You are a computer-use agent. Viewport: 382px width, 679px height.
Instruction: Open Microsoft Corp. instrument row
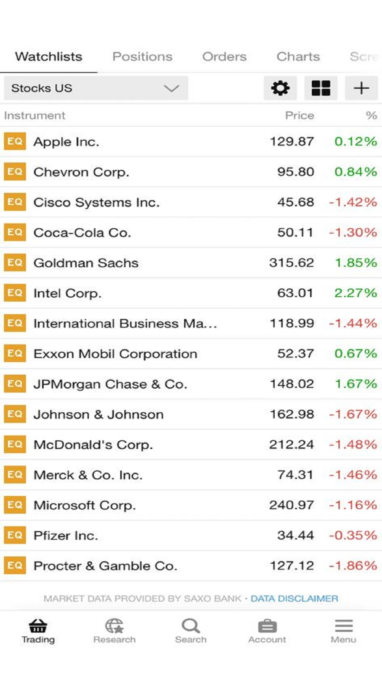coord(191,505)
